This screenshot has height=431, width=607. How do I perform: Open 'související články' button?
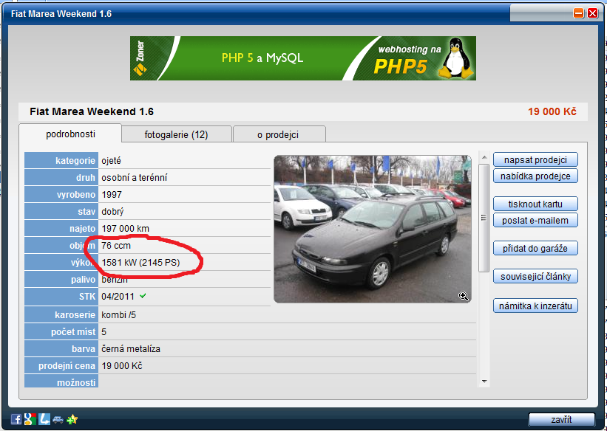coord(535,276)
